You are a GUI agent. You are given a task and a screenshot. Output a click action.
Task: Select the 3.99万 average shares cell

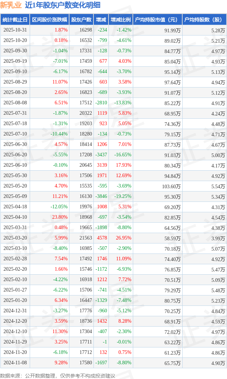218,238
